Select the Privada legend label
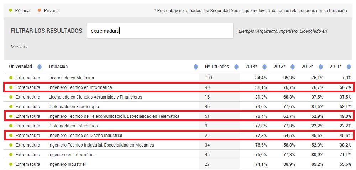The width and height of the screenshot is (356, 170). [x=51, y=10]
